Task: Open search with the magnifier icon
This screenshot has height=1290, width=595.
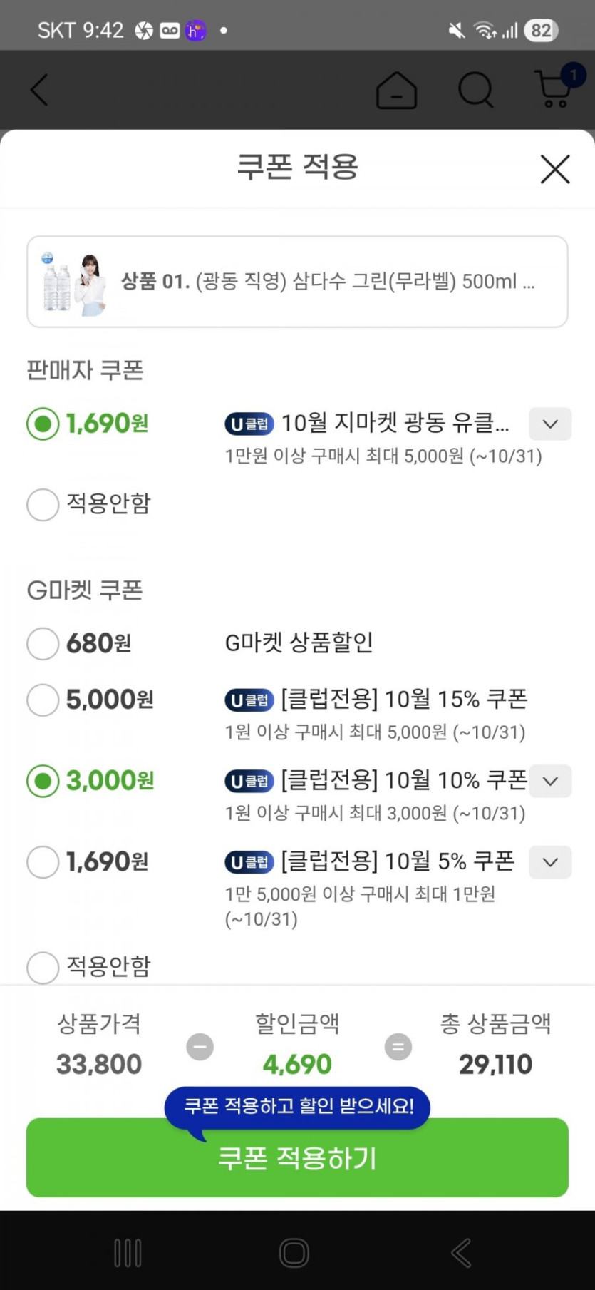Action: point(475,91)
